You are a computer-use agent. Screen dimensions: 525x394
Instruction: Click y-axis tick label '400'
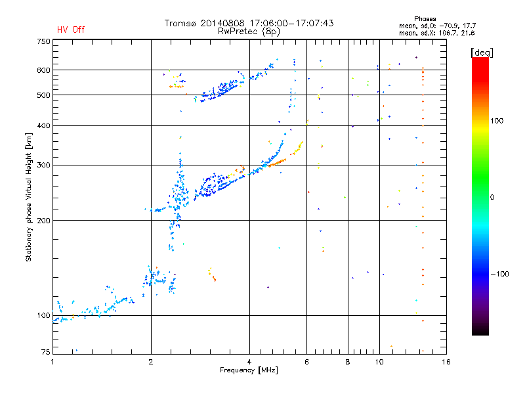43,126
